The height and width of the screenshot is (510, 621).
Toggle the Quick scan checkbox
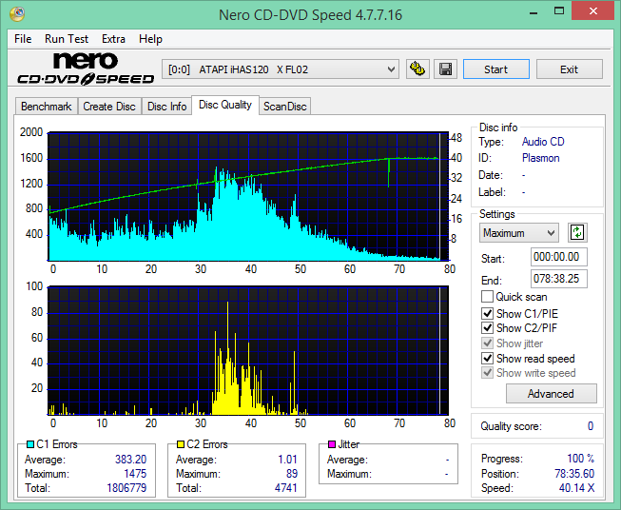coord(487,297)
